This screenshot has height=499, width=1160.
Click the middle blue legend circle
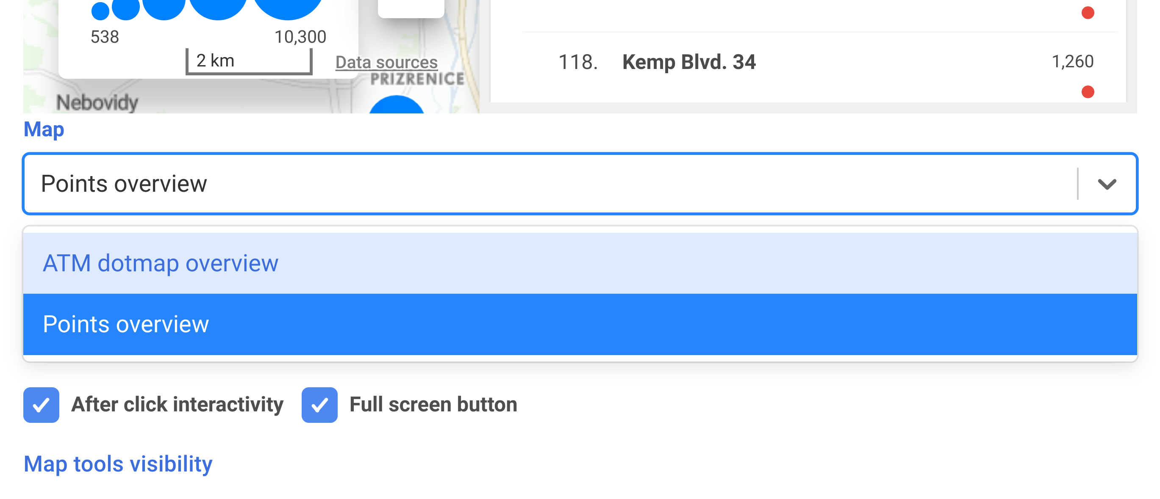click(164, 7)
